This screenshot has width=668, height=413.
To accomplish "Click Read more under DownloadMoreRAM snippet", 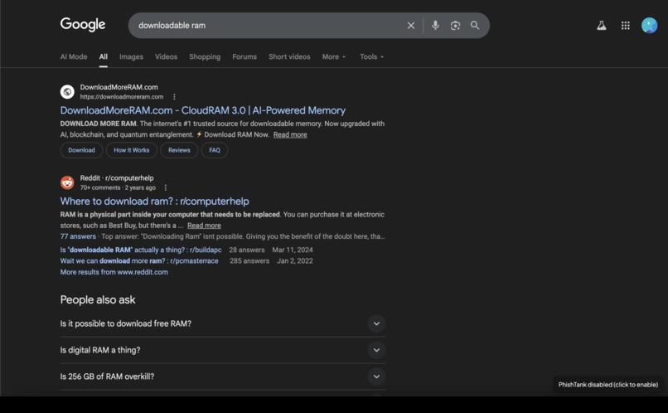I will pyautogui.click(x=290, y=134).
